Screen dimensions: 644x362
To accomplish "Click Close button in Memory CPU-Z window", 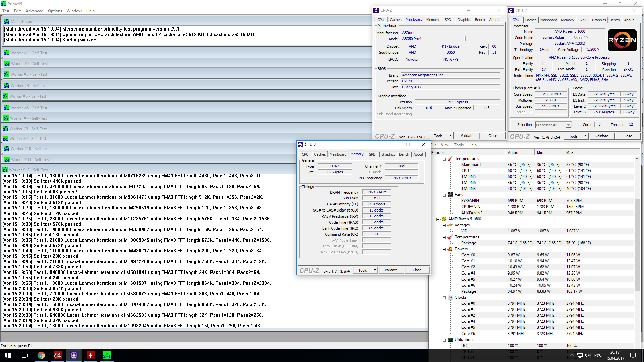I will point(417,270).
